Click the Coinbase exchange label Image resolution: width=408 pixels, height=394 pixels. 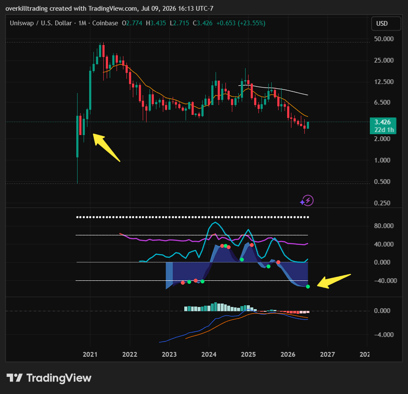[x=105, y=23]
